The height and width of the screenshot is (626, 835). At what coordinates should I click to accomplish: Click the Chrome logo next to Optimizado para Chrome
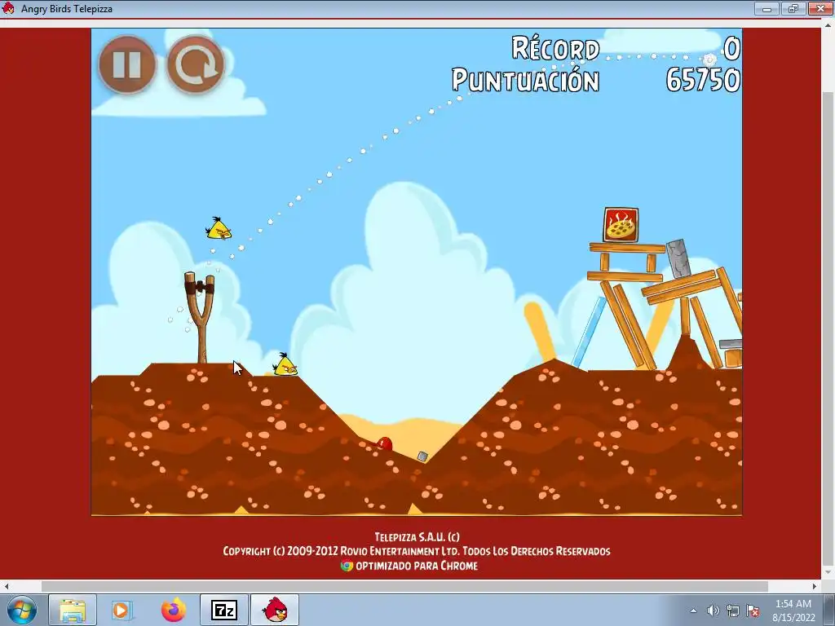[x=347, y=566]
